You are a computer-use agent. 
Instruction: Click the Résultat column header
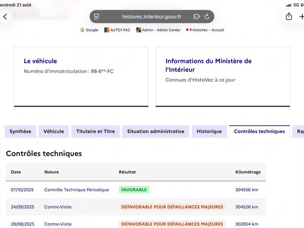click(x=127, y=172)
